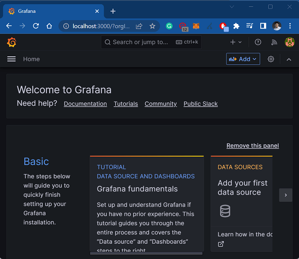Click the browser forward arrow

(23, 26)
